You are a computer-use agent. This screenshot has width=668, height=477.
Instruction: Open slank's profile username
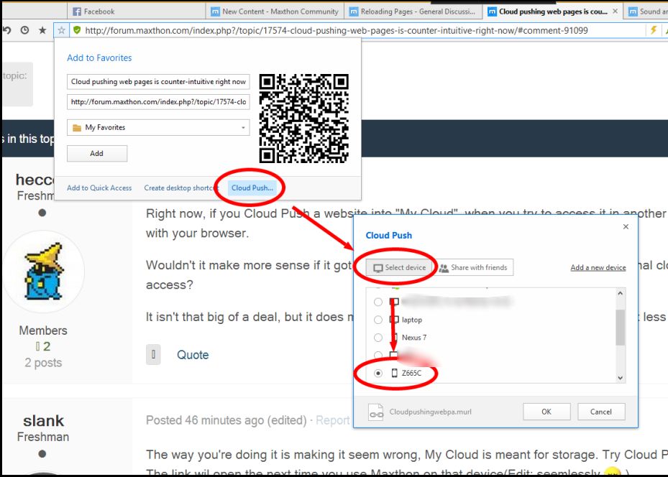click(43, 421)
